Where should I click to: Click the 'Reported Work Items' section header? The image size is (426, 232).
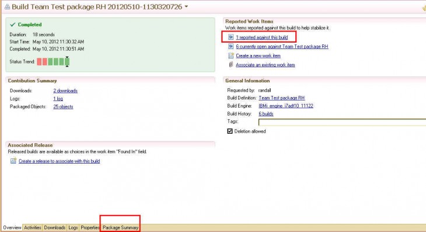click(x=249, y=21)
